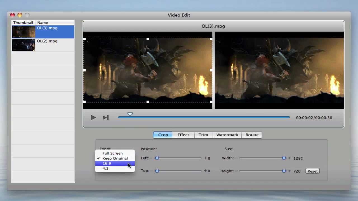The image size is (358, 201).
Task: Click the Height value 720
Action: 297,171
